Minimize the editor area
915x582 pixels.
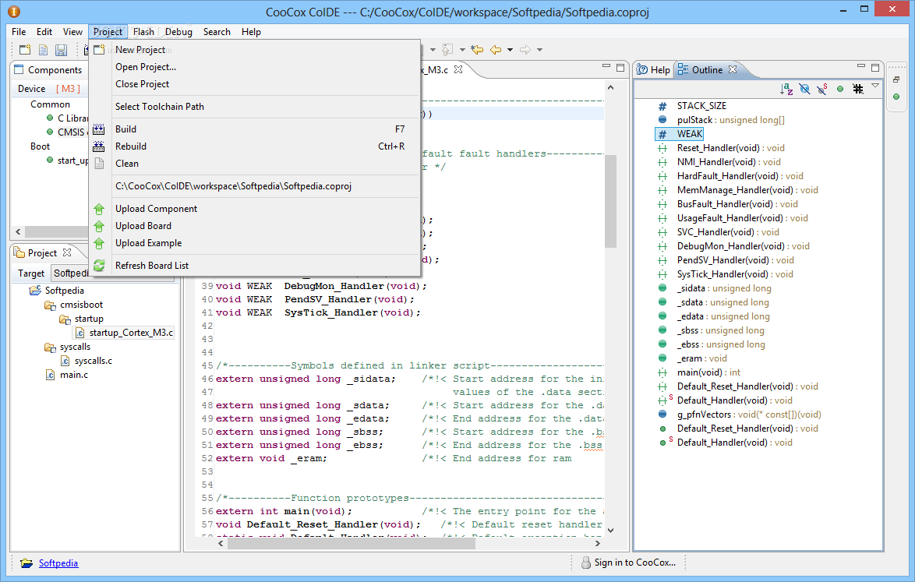click(x=606, y=66)
